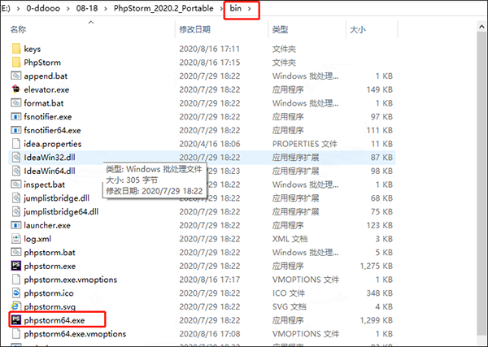Go to PhpStorm_2020.2_Portable in address bar
This screenshot has height=347, width=488.
(x=163, y=8)
